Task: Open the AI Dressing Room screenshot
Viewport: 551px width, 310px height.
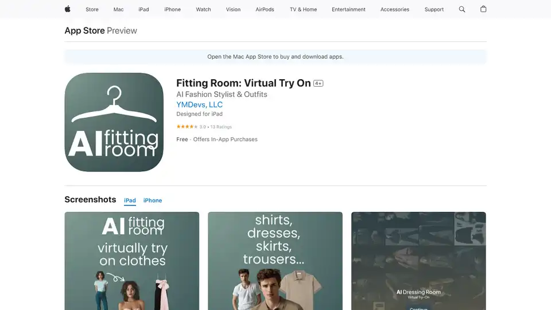Action: tap(418, 261)
